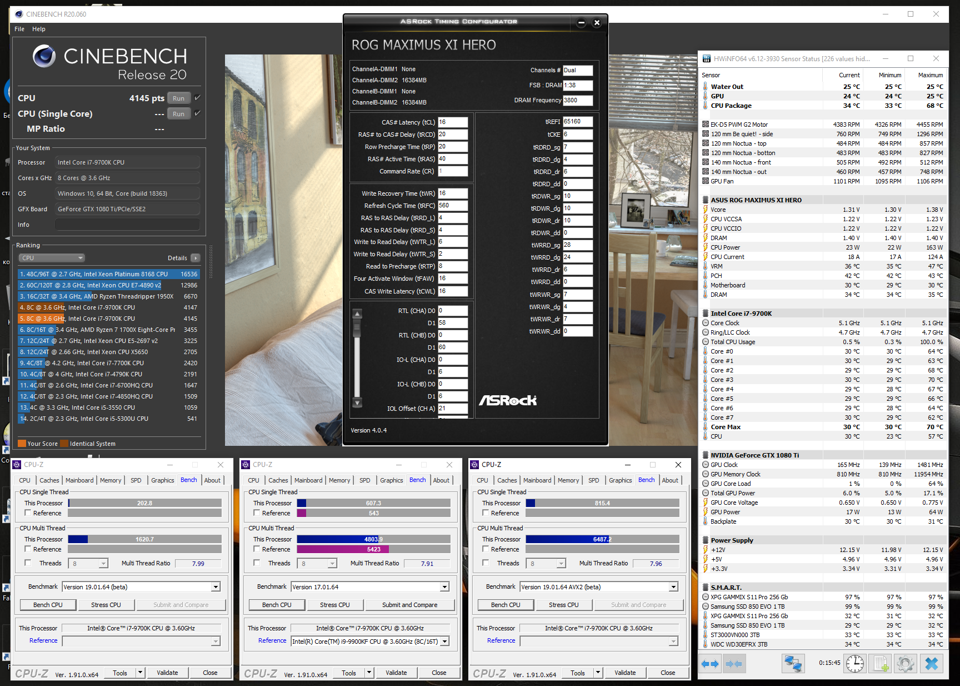Tick Multi Thread Reference checkbox in CPU-Z AVX2 window

[x=486, y=549]
